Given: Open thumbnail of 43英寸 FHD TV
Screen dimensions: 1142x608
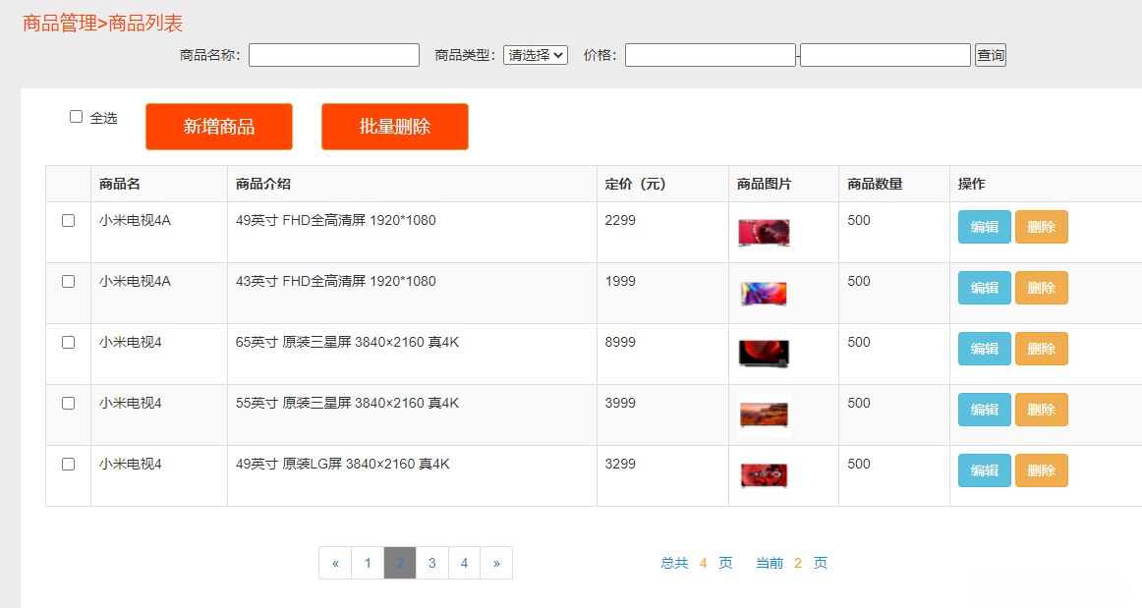Looking at the screenshot, I should 764,294.
